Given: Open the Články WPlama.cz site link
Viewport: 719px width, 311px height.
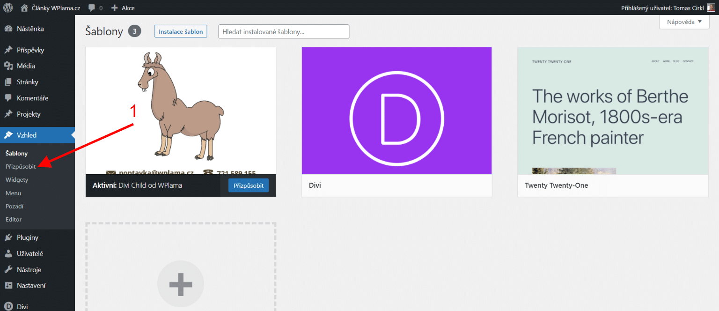Looking at the screenshot, I should pyautogui.click(x=57, y=8).
